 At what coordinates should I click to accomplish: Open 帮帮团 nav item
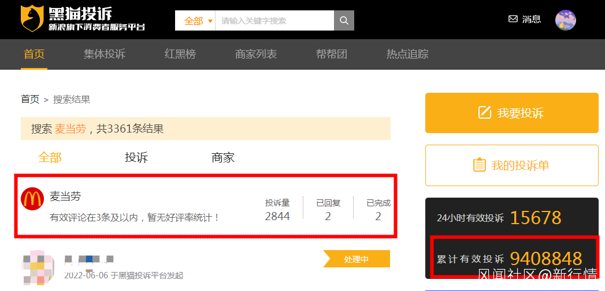point(332,54)
